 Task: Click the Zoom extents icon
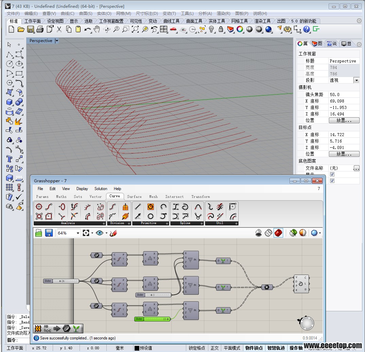point(135,30)
